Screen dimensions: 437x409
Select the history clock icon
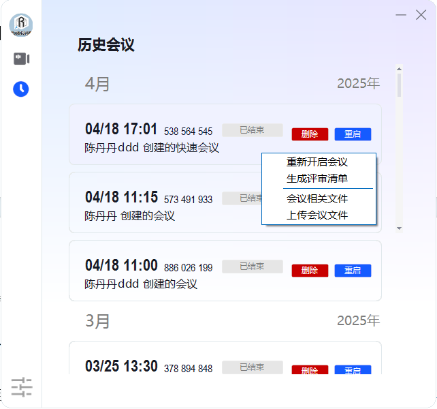(21, 89)
